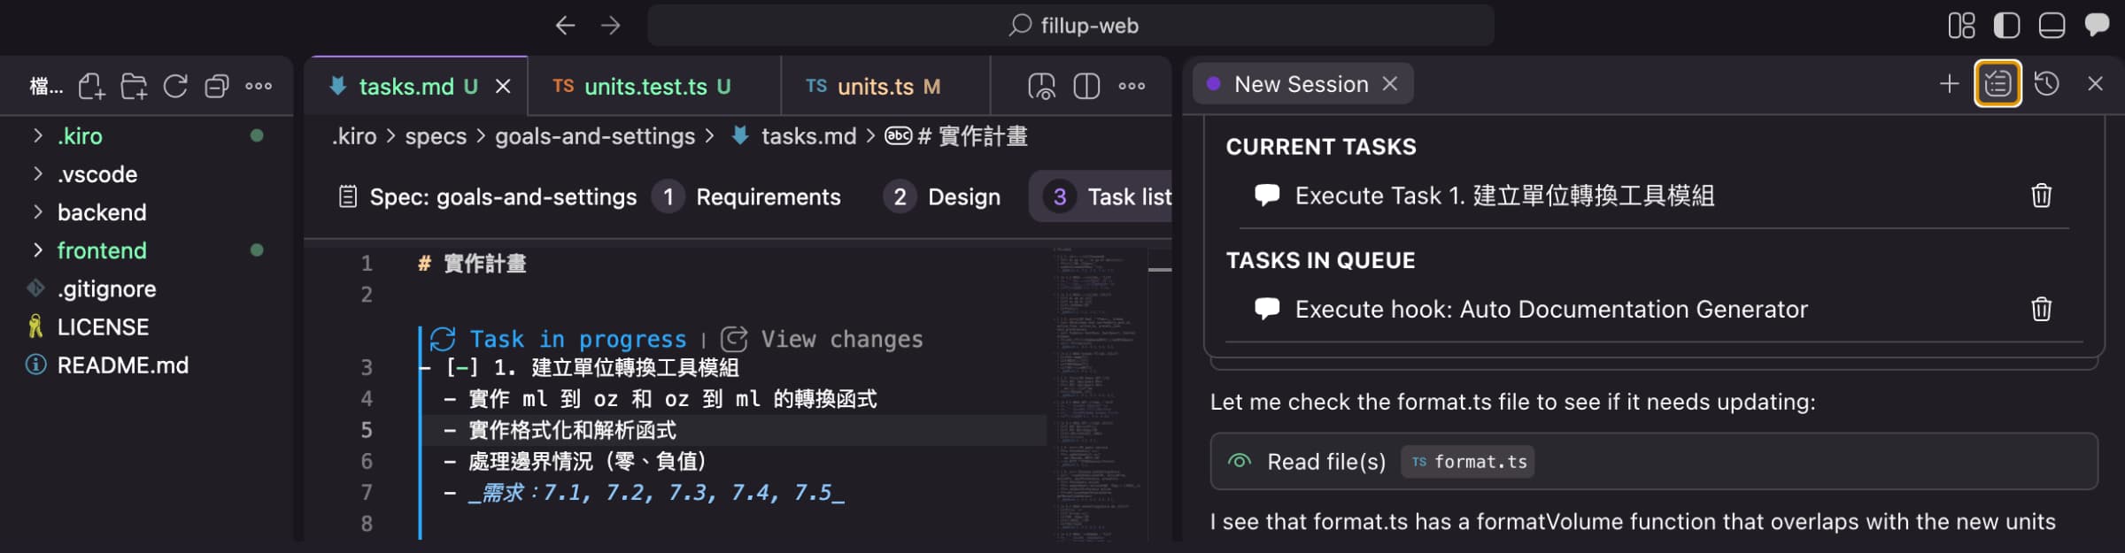Screen dimensions: 2125x553
Task: Open the customize layout icon
Action: coord(1961,26)
